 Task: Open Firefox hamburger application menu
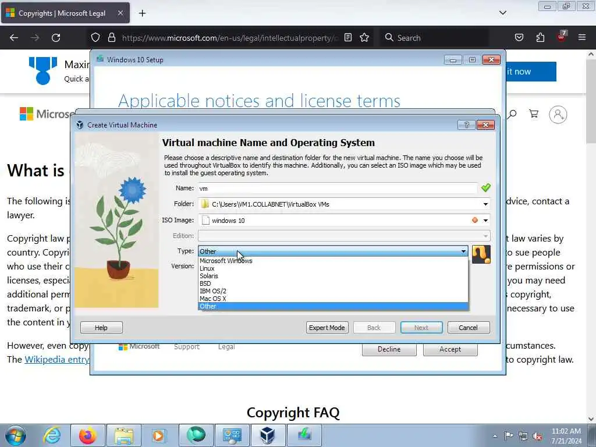coord(582,38)
